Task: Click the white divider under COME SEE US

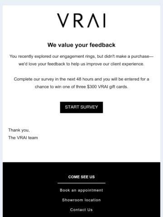Action: (81, 183)
